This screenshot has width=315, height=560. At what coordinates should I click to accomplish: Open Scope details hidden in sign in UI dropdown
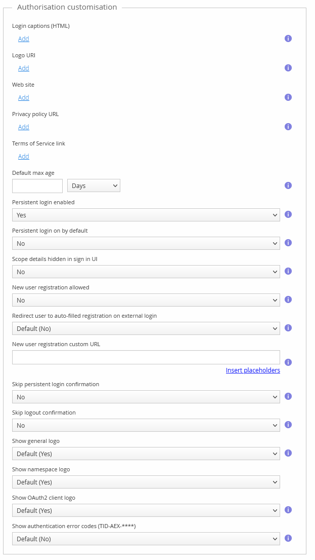coord(146,272)
